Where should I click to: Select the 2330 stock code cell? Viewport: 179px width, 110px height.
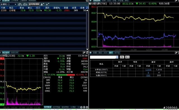coord(4,10)
